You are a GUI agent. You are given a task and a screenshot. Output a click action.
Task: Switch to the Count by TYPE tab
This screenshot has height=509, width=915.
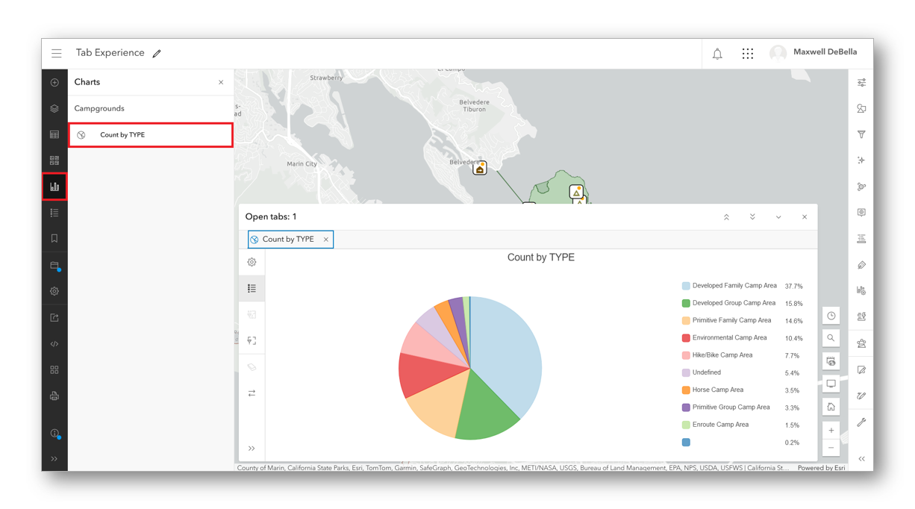pos(290,240)
